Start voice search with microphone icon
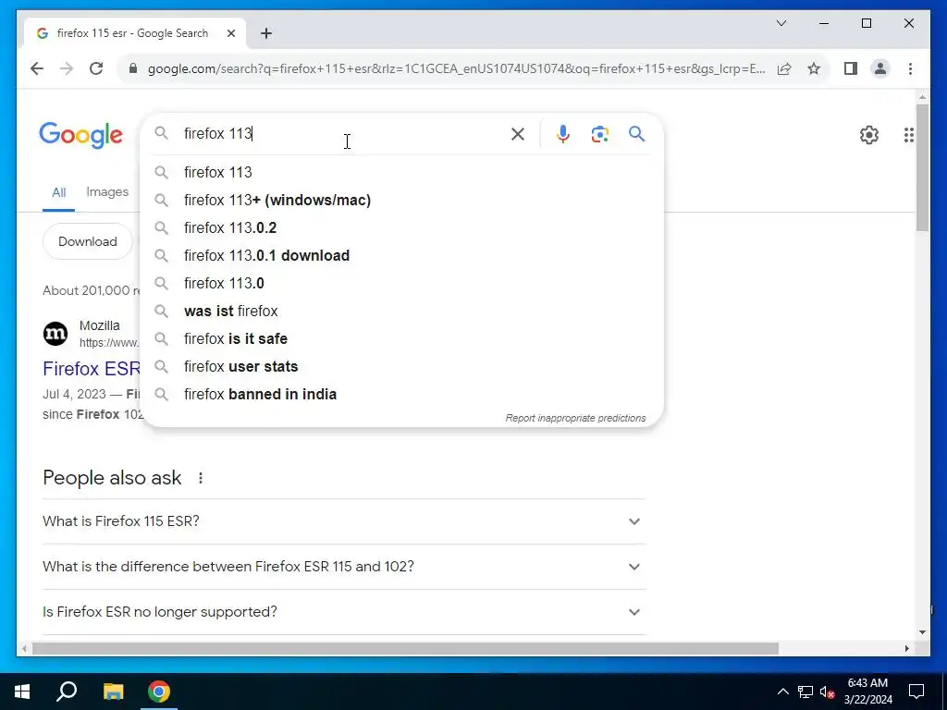 [x=563, y=133]
